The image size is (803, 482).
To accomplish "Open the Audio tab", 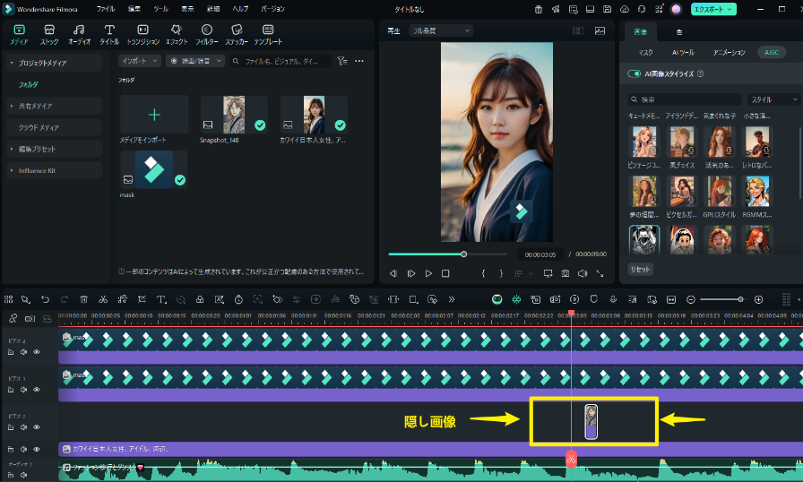I will tap(79, 35).
